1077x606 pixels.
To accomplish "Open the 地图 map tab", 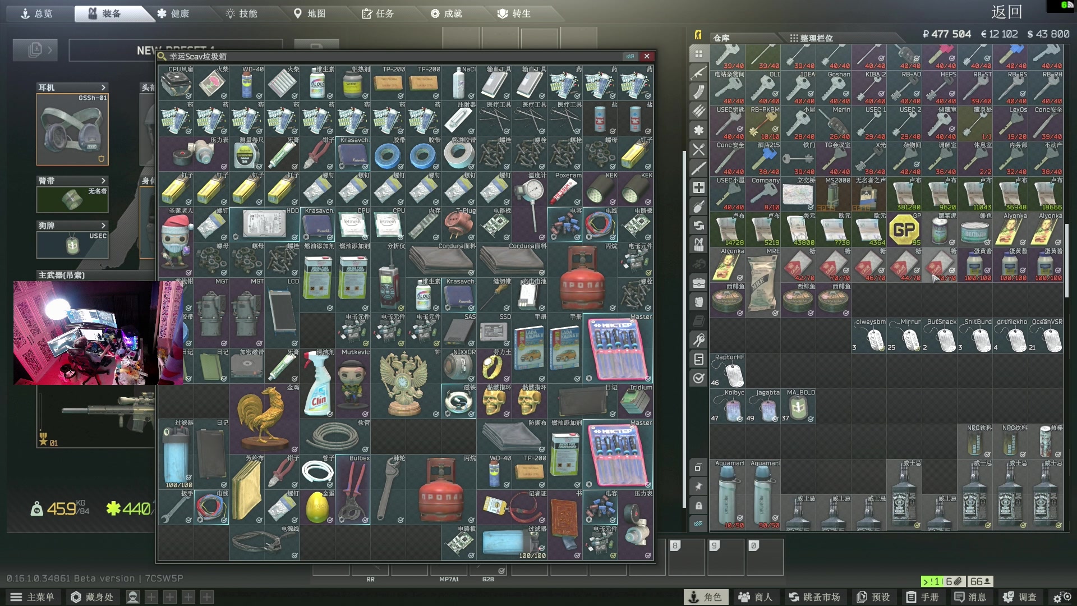I will [310, 13].
